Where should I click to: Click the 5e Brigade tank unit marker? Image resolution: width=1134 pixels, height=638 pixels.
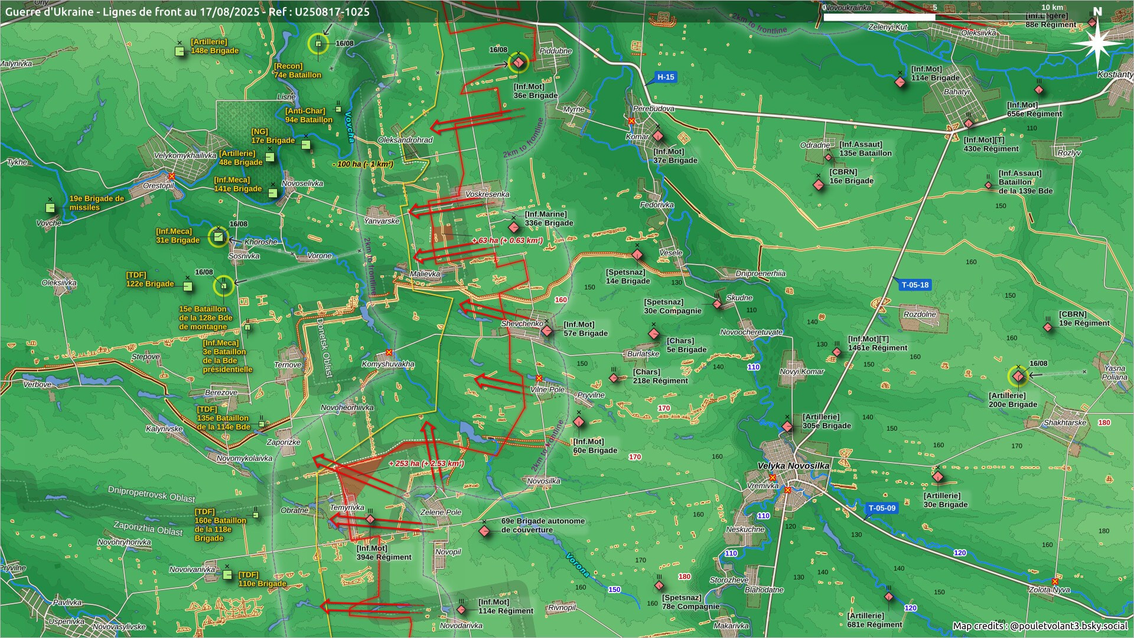(x=654, y=334)
